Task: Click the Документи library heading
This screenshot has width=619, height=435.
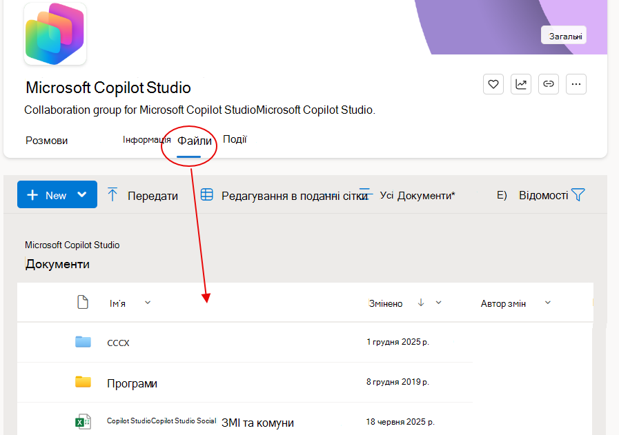Action: tap(57, 264)
